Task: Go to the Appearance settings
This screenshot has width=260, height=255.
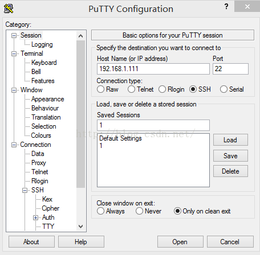Action: pyautogui.click(x=47, y=99)
